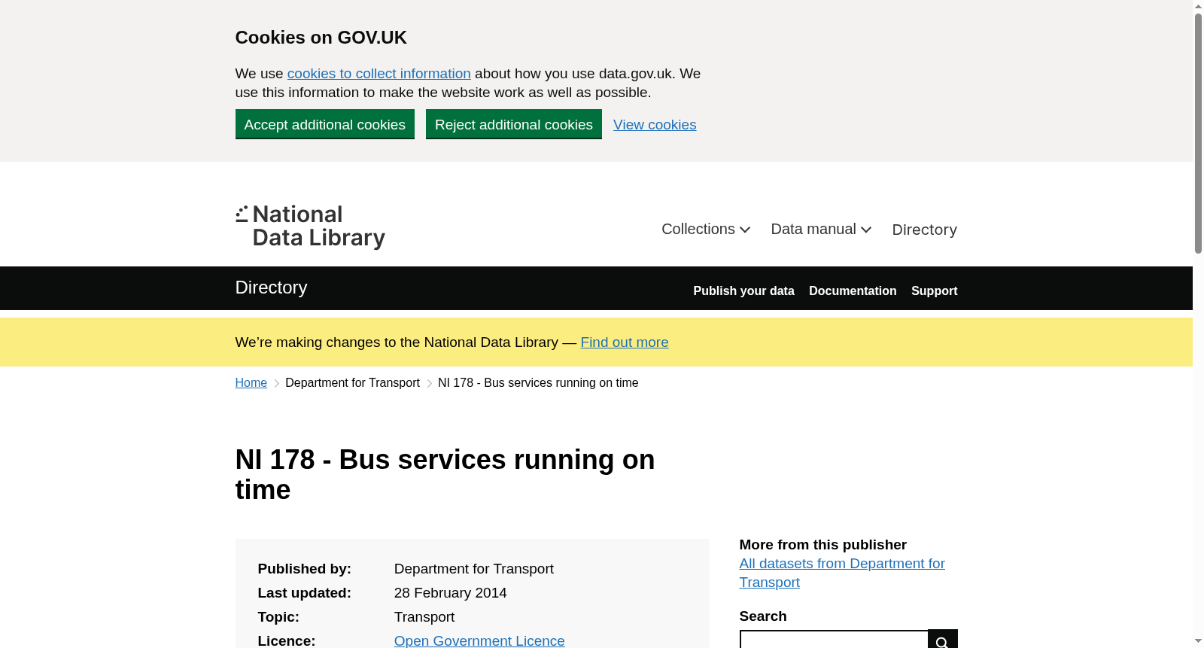This screenshot has height=648, width=1204.
Task: Follow the Find out more link
Action: [625, 342]
